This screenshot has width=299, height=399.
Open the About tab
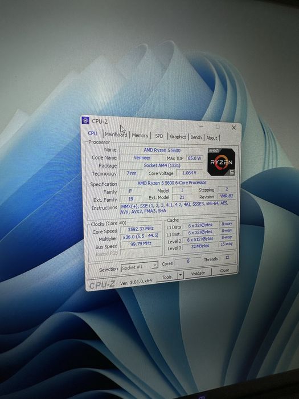[211, 138]
